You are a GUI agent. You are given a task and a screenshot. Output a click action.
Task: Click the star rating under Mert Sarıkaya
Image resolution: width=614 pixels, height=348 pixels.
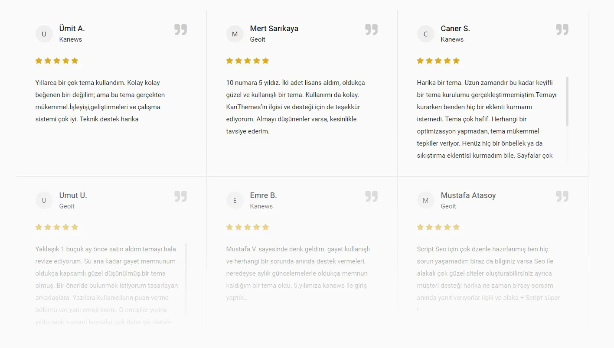[248, 61]
